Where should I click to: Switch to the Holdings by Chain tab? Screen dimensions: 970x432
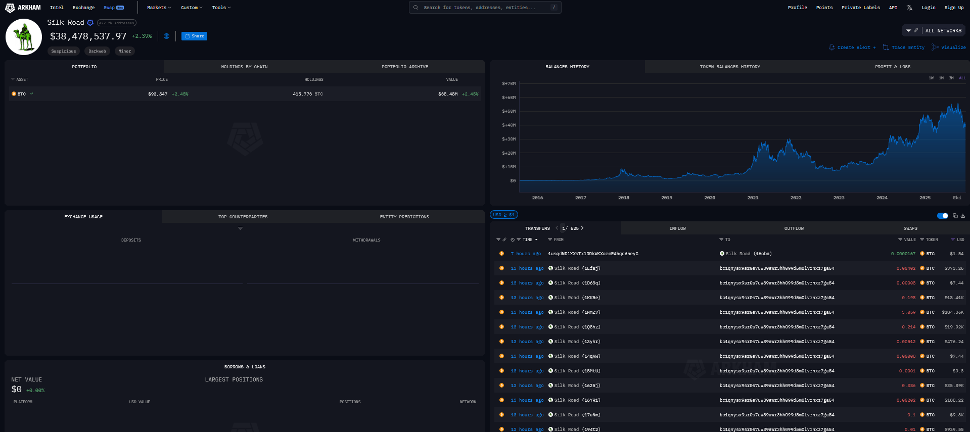[244, 67]
